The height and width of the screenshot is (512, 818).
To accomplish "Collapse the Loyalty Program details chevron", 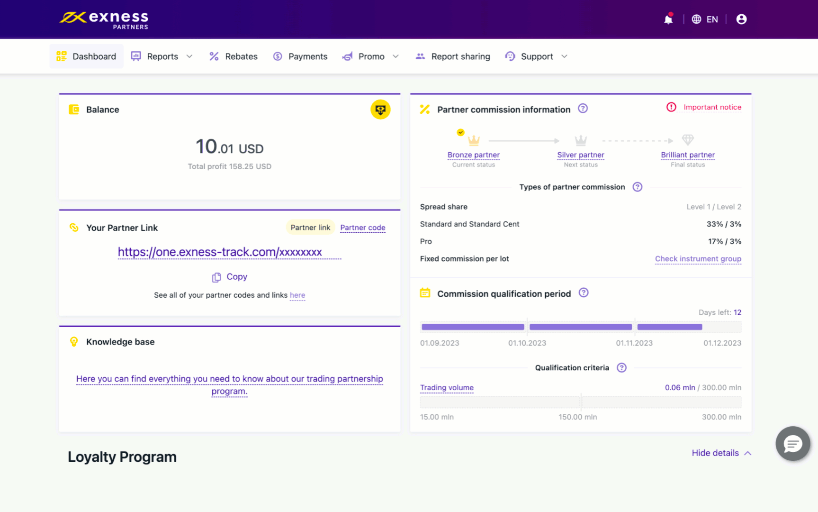I will pyautogui.click(x=747, y=453).
